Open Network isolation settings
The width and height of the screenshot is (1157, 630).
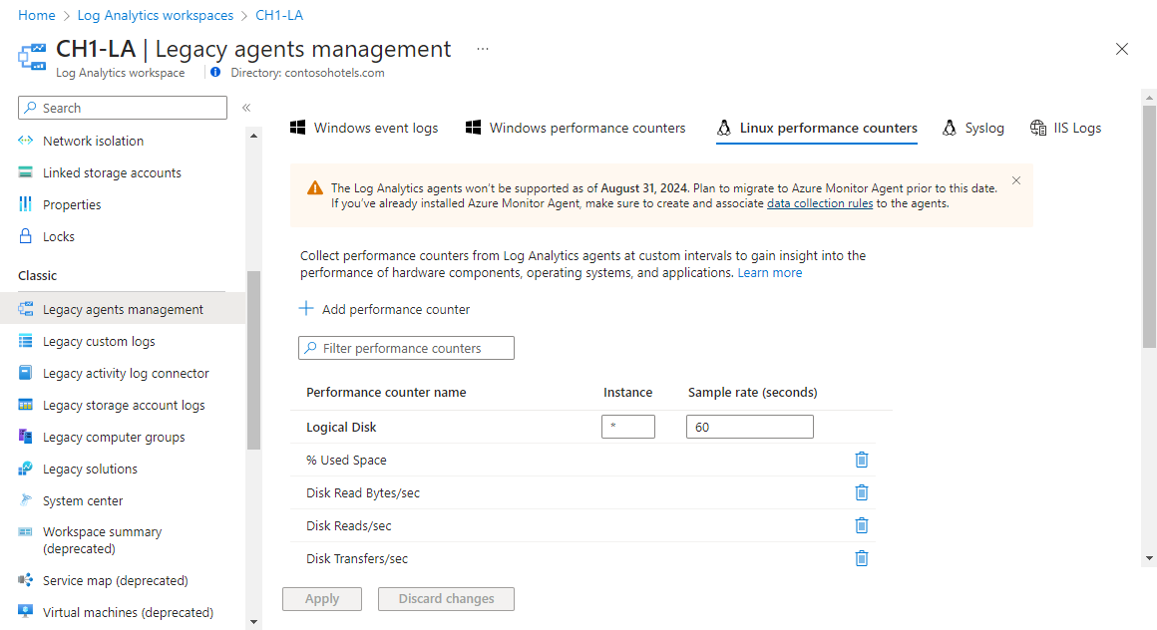point(93,141)
